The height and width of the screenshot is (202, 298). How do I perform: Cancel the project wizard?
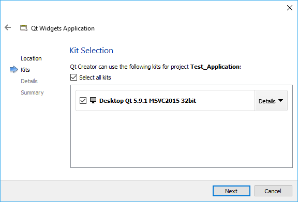(273, 191)
